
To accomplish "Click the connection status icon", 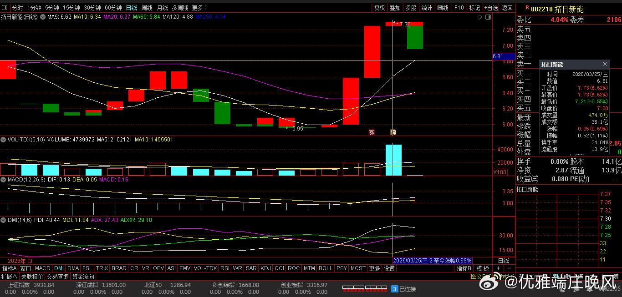I will [x=395, y=289].
